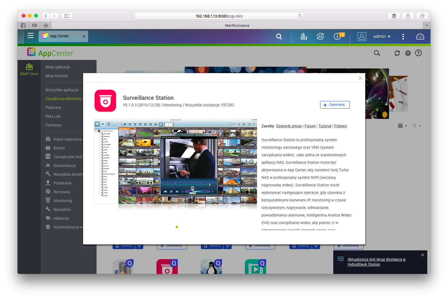Open the Polecane category

pyautogui.click(x=53, y=108)
